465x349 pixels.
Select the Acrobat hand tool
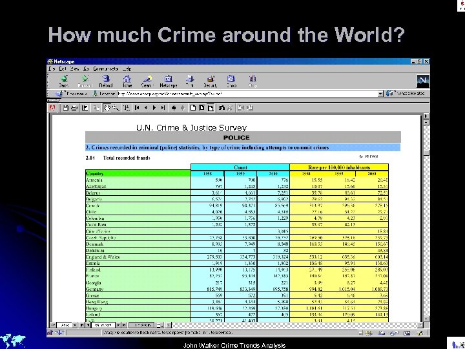[x=107, y=108]
